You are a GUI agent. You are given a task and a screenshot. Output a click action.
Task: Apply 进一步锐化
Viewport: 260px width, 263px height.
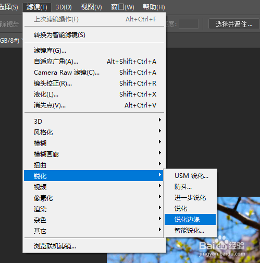coord(190,198)
